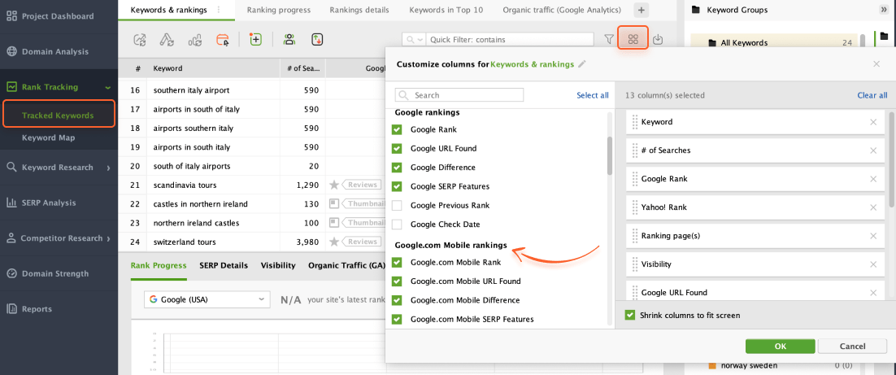Viewport: 896px width, 375px height.
Task: Click the competitors people icon
Action: (x=289, y=39)
